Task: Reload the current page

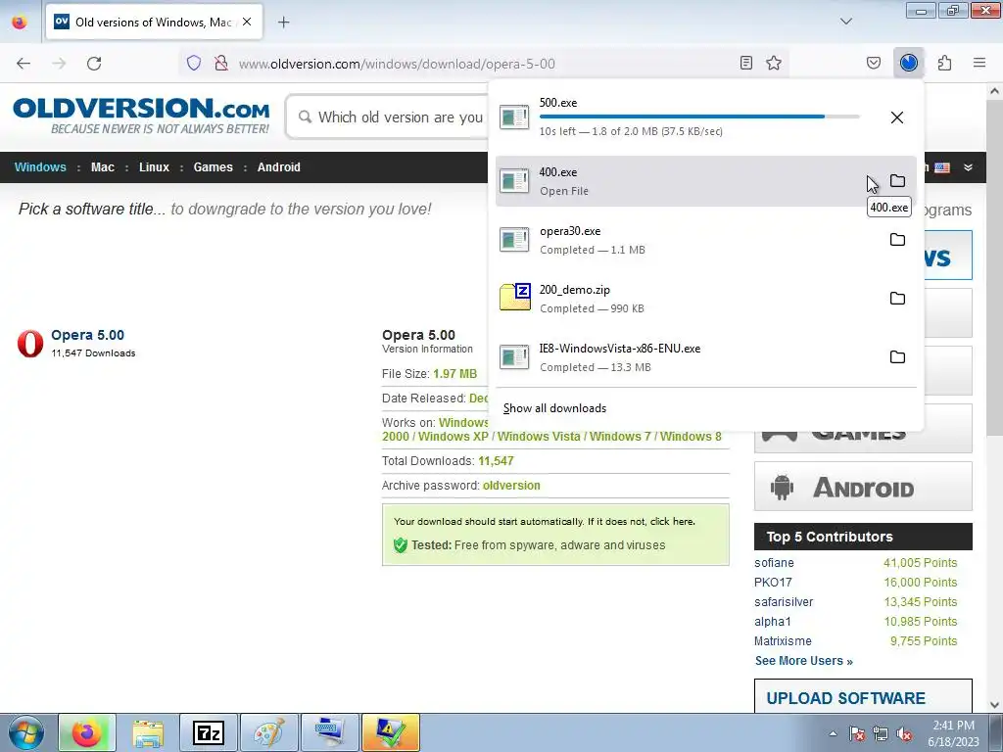Action: click(x=94, y=64)
